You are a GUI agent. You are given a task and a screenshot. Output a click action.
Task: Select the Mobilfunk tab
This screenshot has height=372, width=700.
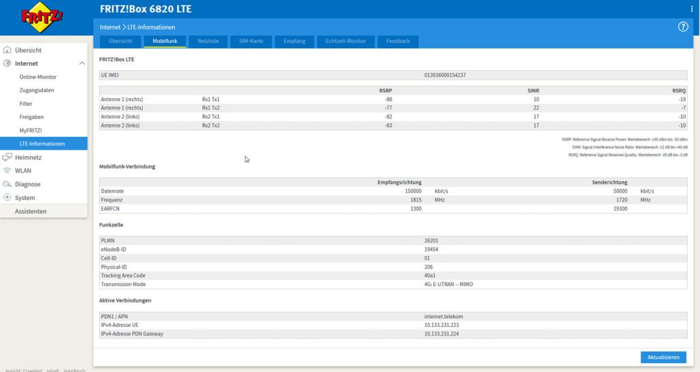coord(165,41)
